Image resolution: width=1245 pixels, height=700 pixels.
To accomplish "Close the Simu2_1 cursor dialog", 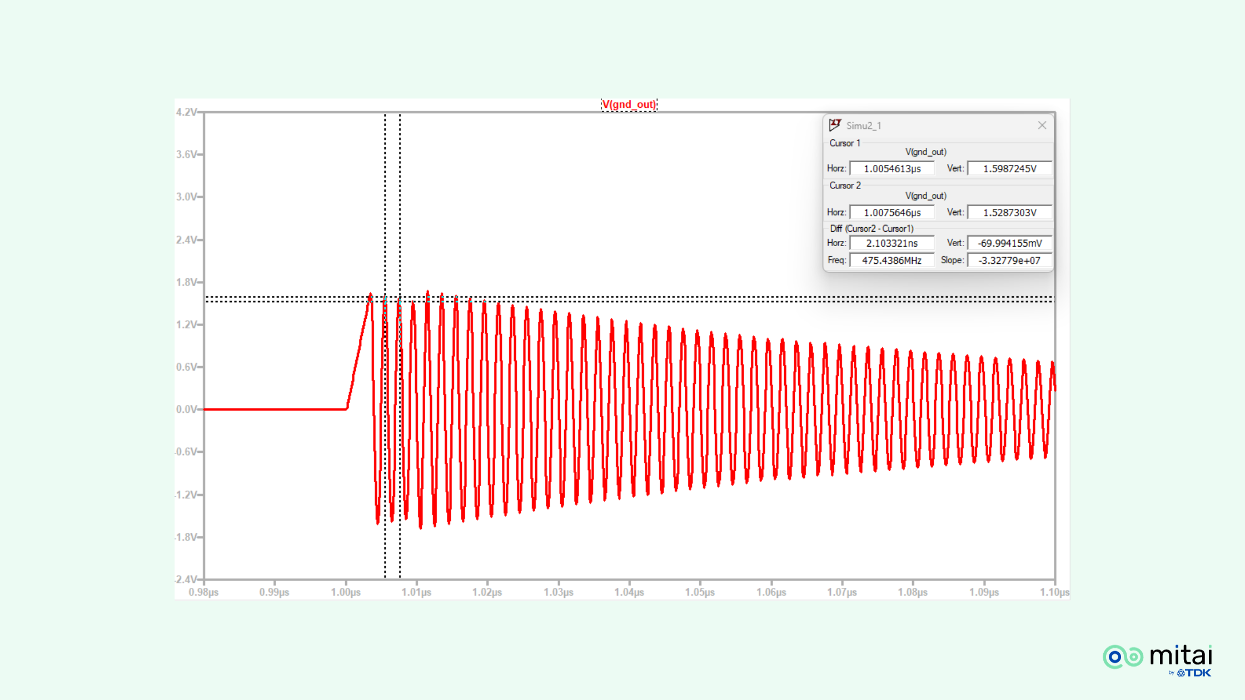I will tap(1042, 126).
